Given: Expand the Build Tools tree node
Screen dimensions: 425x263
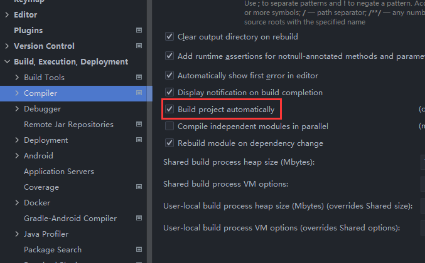Looking at the screenshot, I should coord(17,78).
